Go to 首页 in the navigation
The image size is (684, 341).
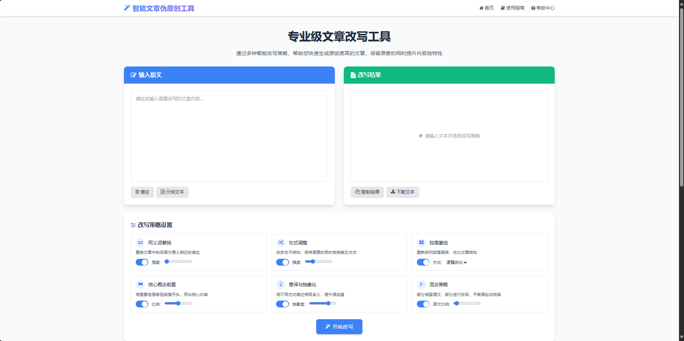click(487, 8)
